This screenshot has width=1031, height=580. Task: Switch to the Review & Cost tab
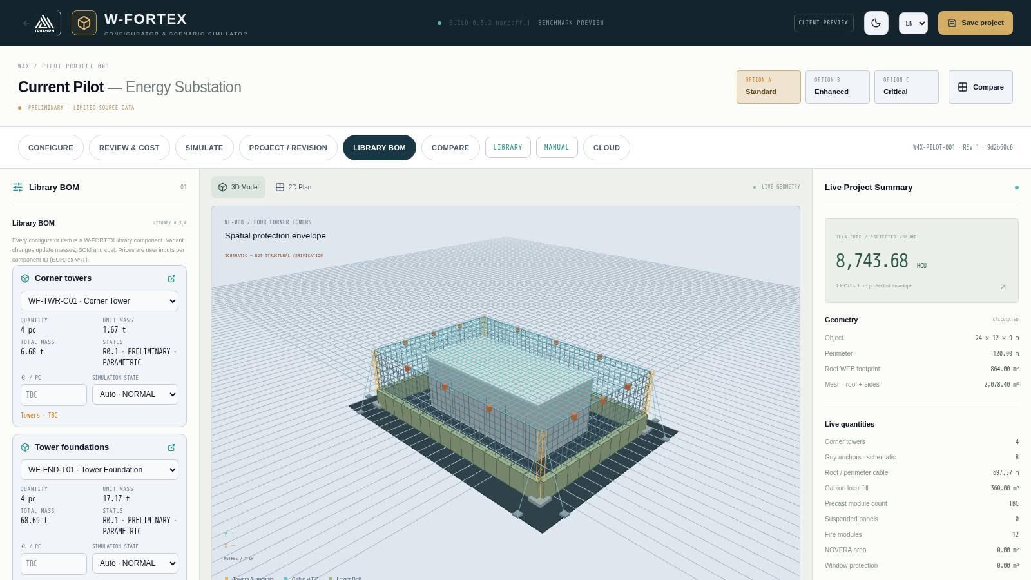coord(130,148)
